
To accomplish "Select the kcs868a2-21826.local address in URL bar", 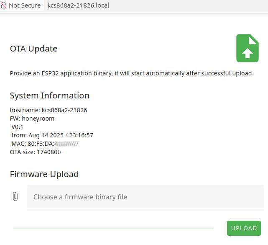I will (79, 5).
